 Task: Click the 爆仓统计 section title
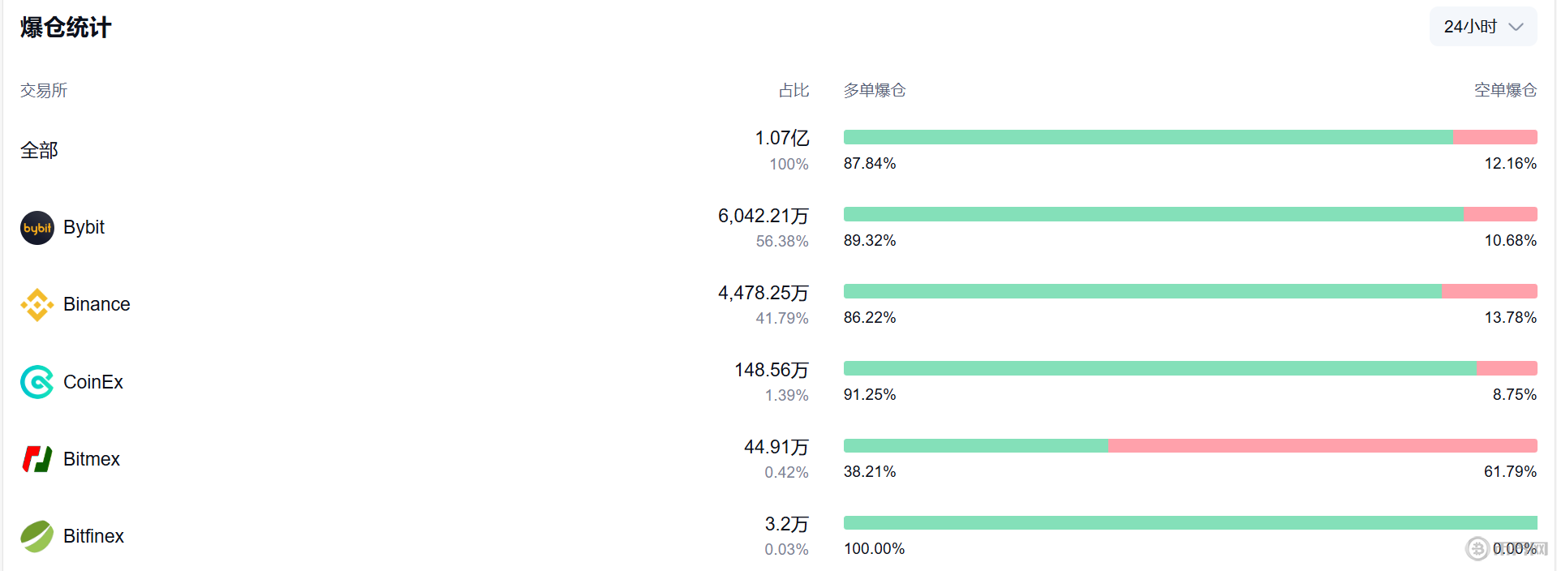(66, 28)
